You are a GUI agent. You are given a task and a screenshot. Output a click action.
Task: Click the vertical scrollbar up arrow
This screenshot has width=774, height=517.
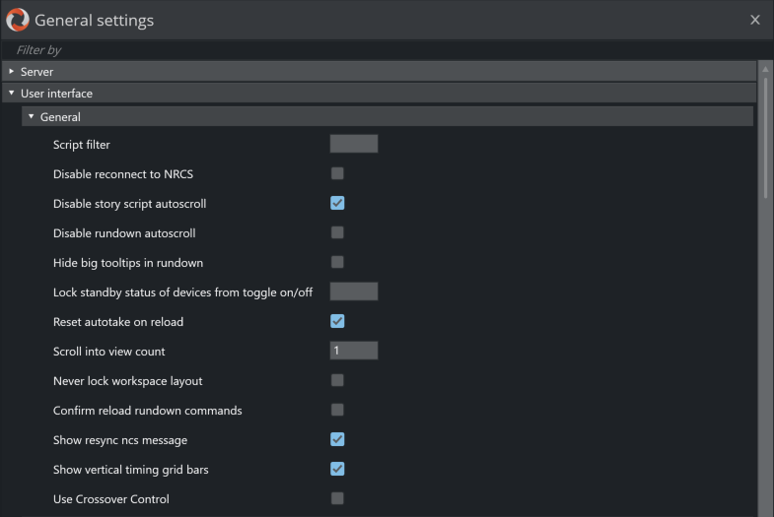765,70
